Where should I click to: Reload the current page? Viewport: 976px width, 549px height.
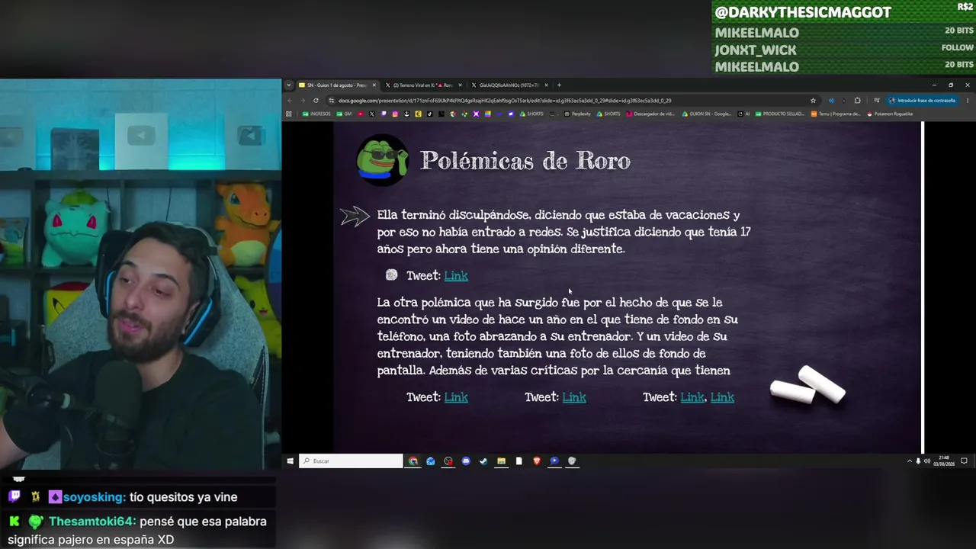tap(316, 101)
